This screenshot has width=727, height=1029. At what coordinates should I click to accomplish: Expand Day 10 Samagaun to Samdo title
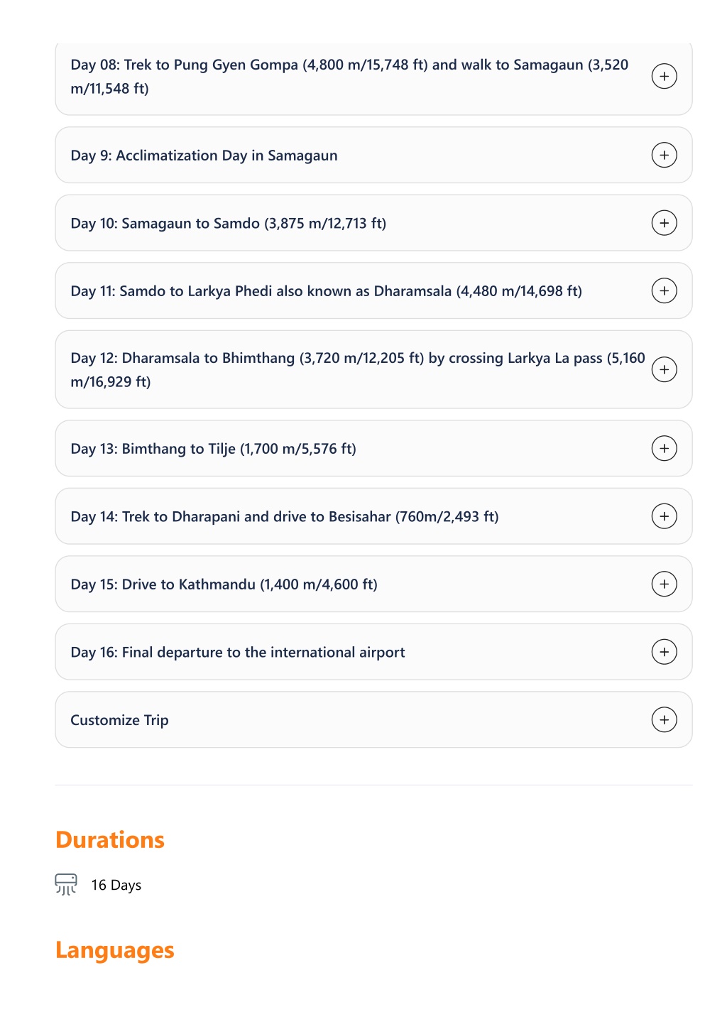click(228, 224)
